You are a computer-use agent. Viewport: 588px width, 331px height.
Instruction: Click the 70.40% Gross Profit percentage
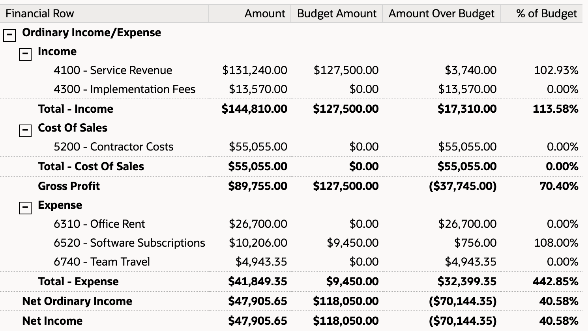[x=559, y=186]
